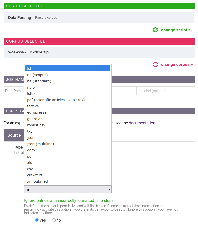Click the green refresh icon beside change script
The width and height of the screenshot is (198, 234).
coord(155,30)
